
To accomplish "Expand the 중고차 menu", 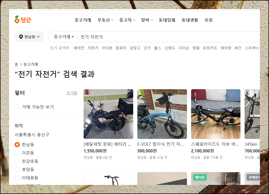I will 127,20.
